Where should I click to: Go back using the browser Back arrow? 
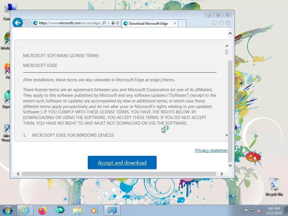[18, 23]
